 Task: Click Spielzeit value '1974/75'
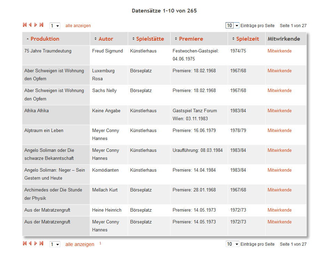pos(238,51)
